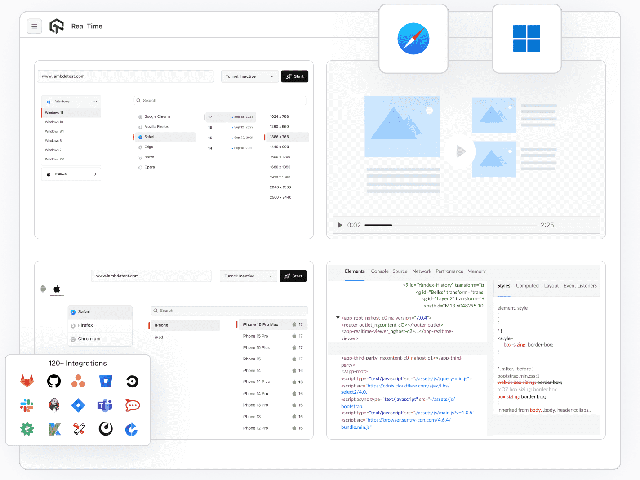Open the CircleCI integration icon

tap(132, 381)
